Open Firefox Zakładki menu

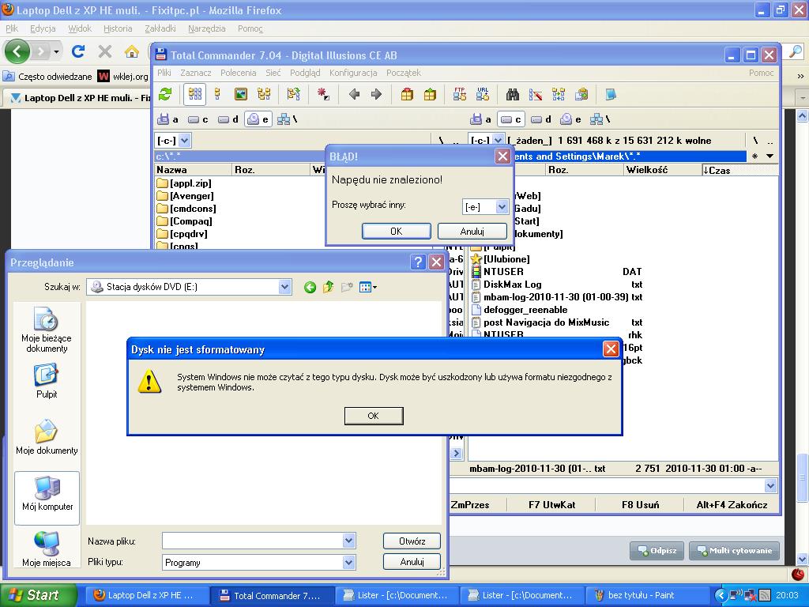(160, 28)
